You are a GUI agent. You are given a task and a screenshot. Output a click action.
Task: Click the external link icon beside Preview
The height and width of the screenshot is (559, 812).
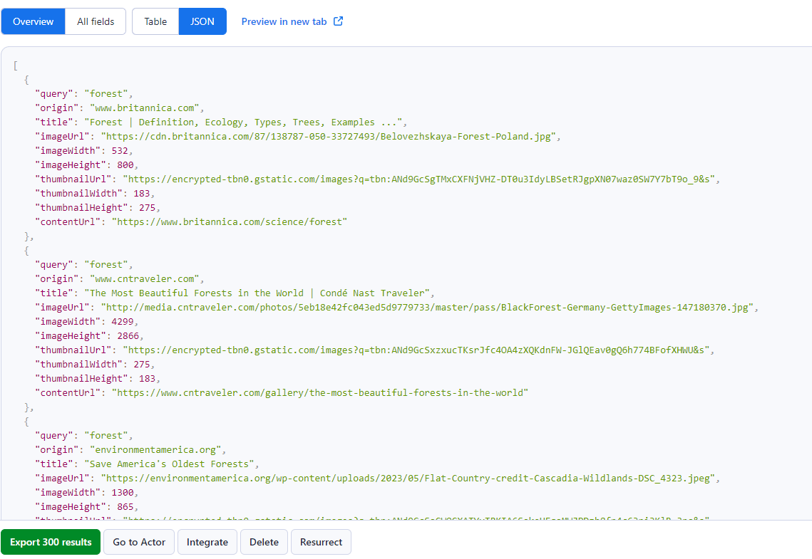[x=338, y=21]
